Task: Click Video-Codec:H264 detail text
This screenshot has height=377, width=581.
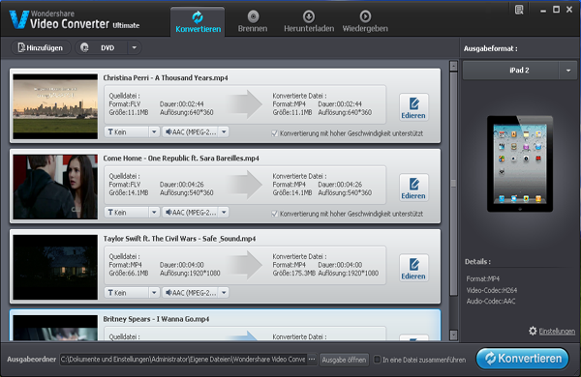Action: tap(491, 290)
